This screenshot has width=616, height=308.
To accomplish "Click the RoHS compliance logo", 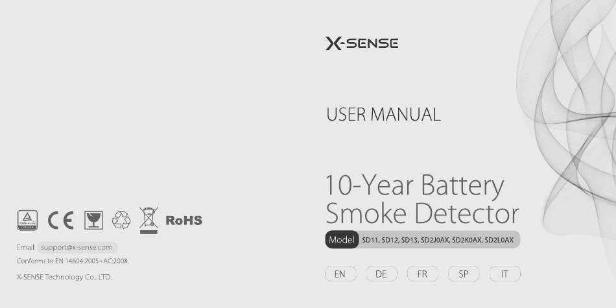I will (184, 220).
